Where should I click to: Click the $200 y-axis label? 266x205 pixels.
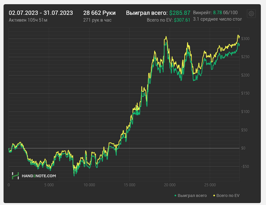click(245, 75)
